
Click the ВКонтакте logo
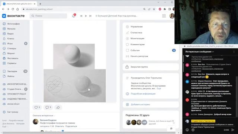(13, 16)
